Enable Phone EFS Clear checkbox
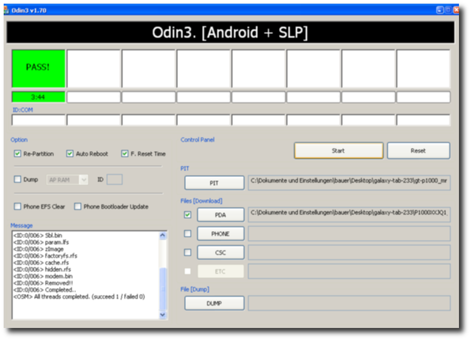 [x=17, y=206]
